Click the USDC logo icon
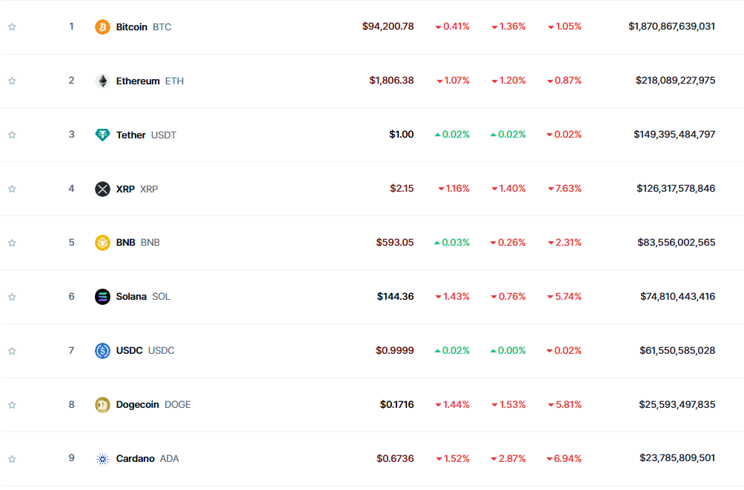 pyautogui.click(x=102, y=351)
